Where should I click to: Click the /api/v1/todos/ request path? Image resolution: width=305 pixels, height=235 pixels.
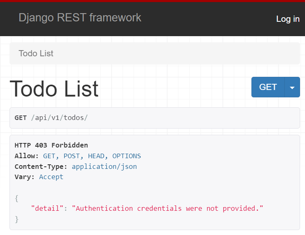click(59, 118)
